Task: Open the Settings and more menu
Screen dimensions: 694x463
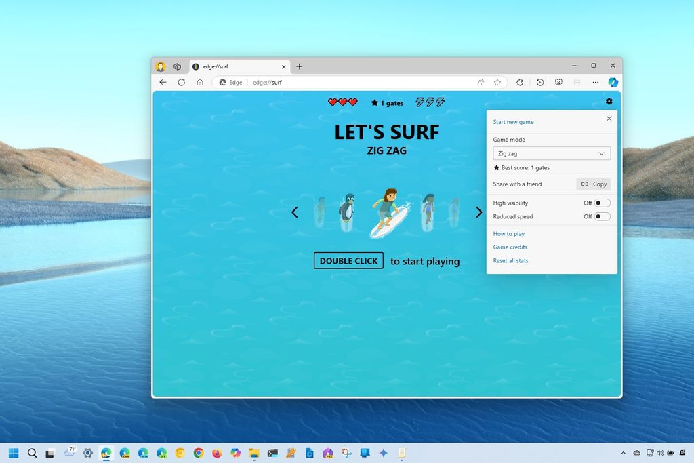Action: [x=595, y=82]
